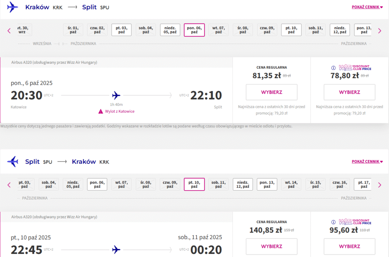389x257 pixels.
Task: Choose return regular price 140,85 zł Wybierz
Action: click(x=272, y=246)
